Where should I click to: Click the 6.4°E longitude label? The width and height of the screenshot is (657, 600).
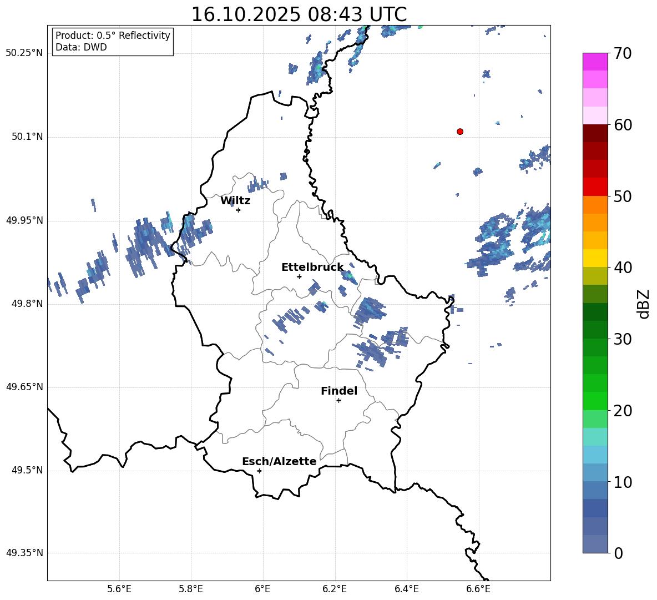(406, 589)
